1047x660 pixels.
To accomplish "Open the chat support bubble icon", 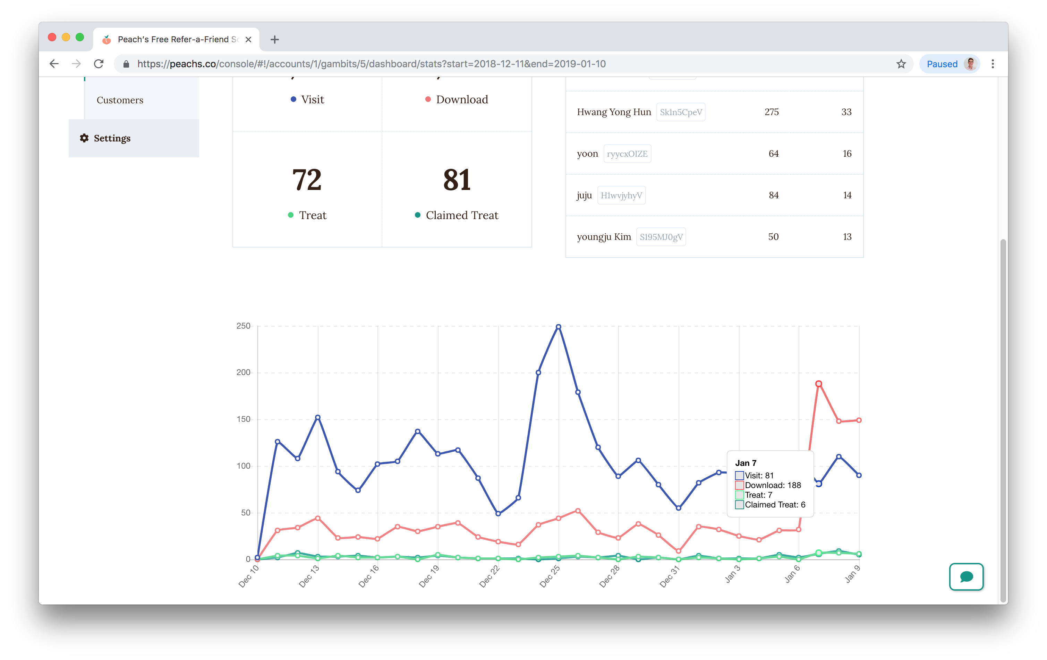I will 966,576.
